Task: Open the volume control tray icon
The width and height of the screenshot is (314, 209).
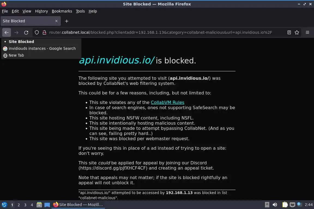Action: [275, 205]
